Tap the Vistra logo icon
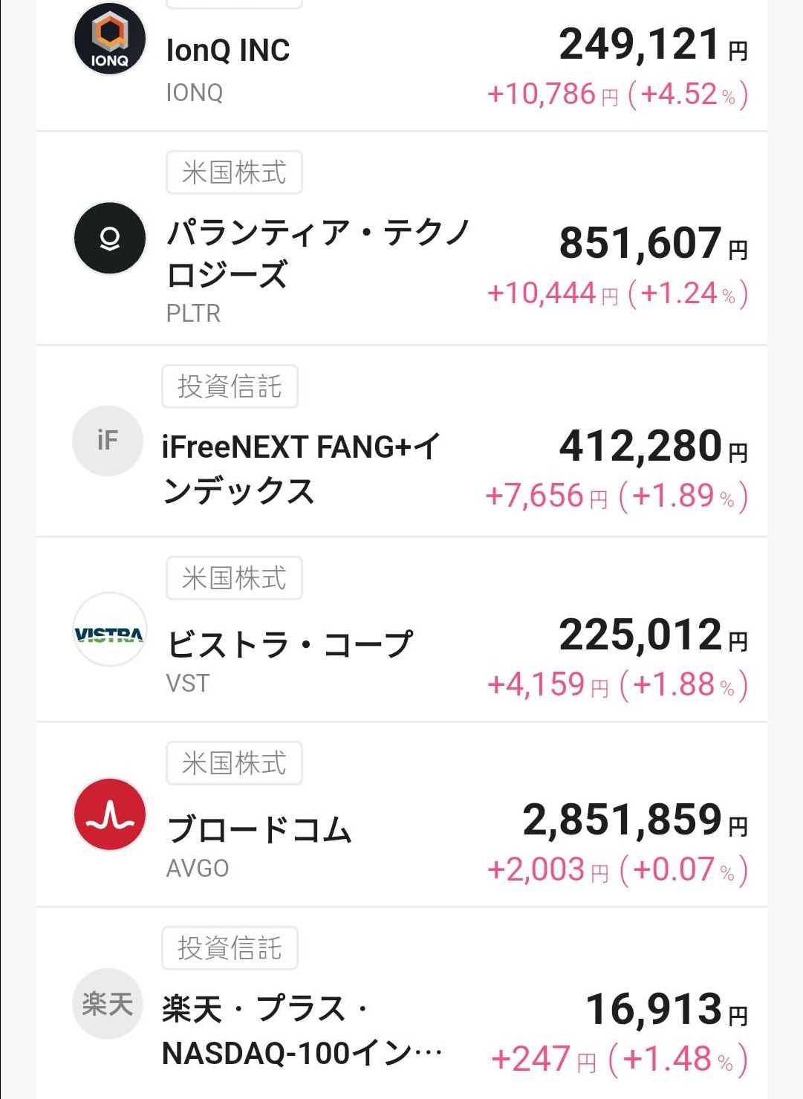This screenshot has width=803, height=1099. coord(110,629)
